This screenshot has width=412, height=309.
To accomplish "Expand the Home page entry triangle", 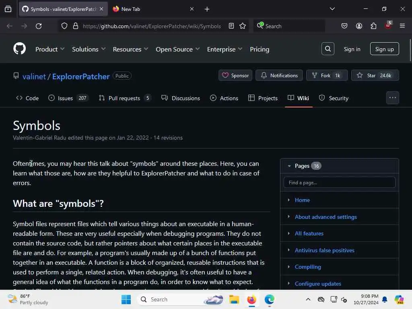I will [288, 200].
